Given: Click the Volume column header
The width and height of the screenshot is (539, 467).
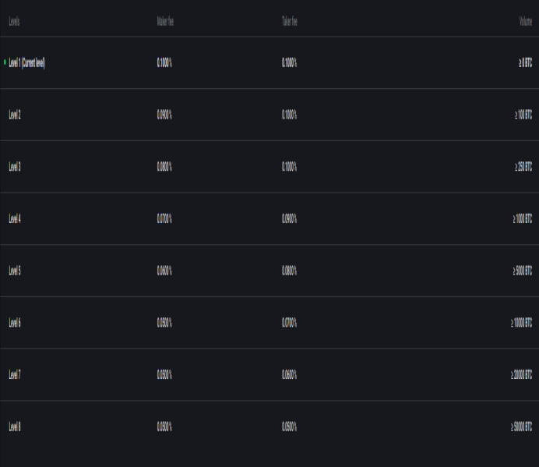Looking at the screenshot, I should point(526,22).
